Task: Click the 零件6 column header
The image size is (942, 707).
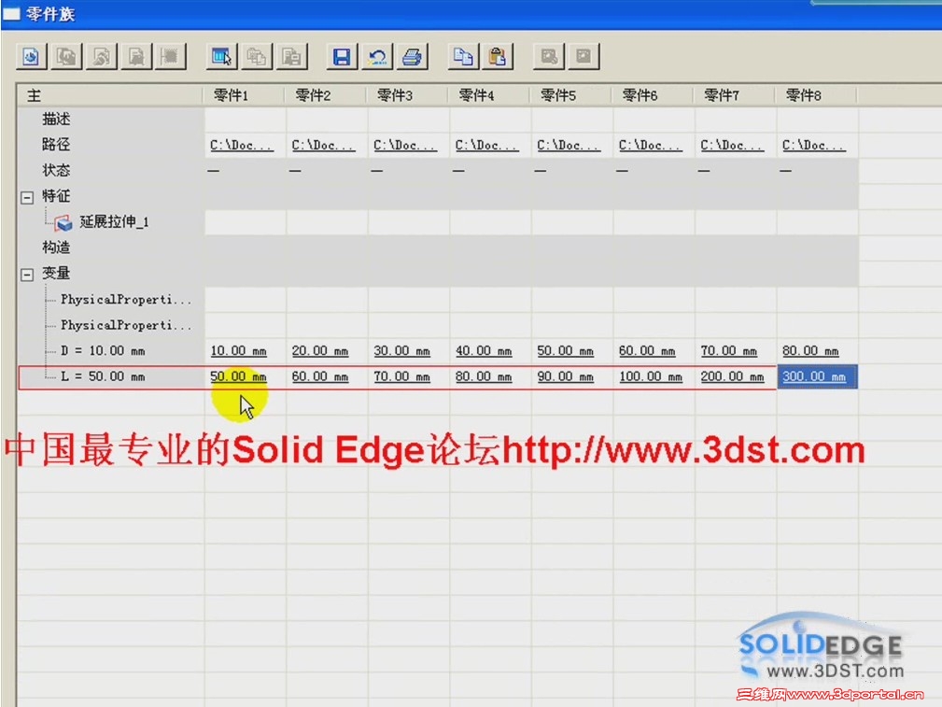Action: coord(653,95)
